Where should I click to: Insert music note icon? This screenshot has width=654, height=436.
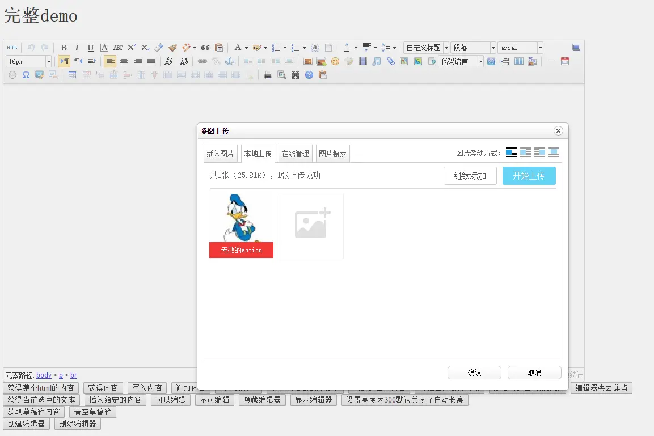coord(376,61)
